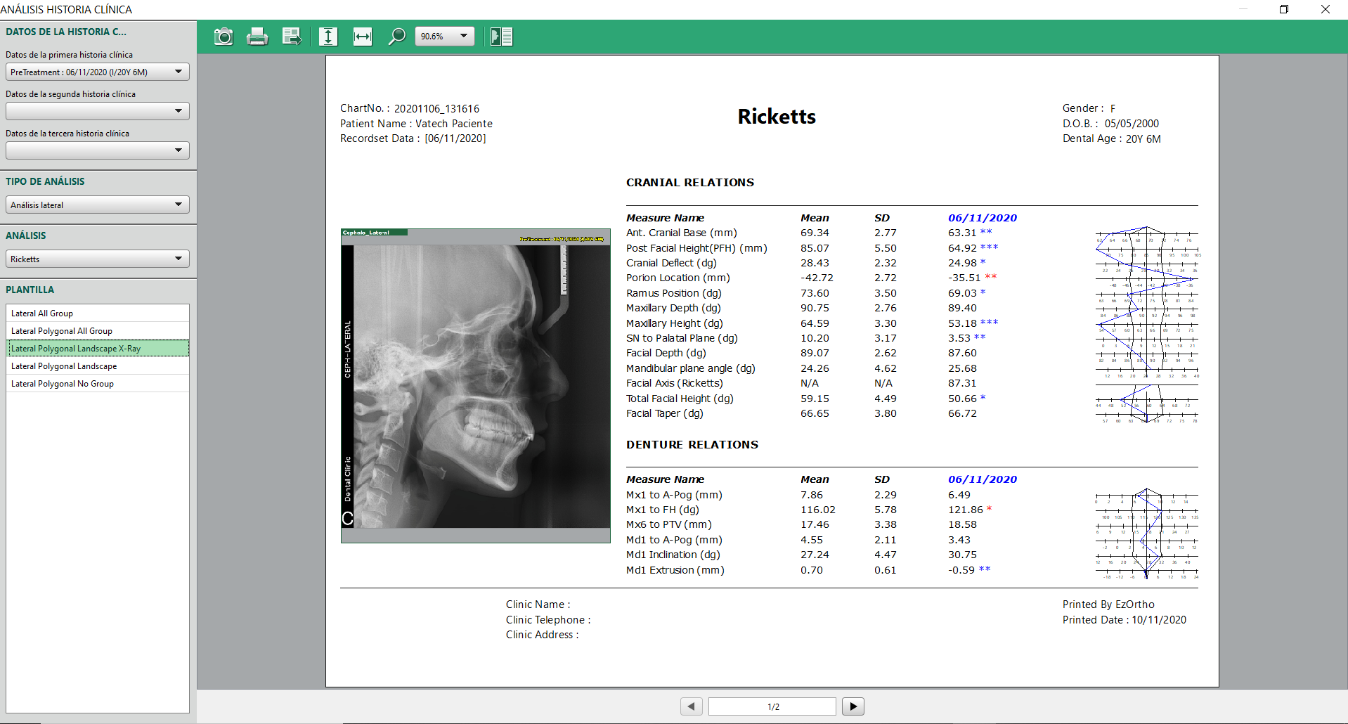Click the camera capture icon
The width and height of the screenshot is (1348, 724).
pos(223,37)
